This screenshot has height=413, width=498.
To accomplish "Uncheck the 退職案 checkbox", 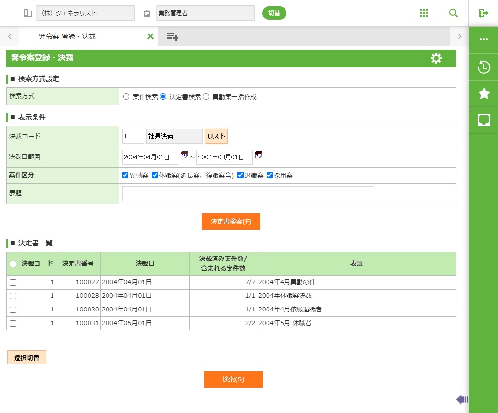I will [x=240, y=175].
